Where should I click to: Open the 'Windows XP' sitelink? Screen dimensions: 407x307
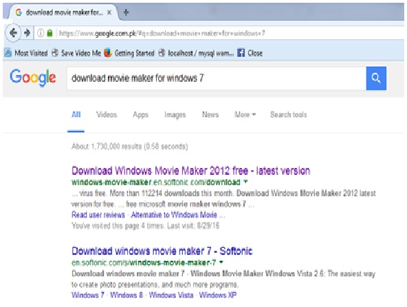pos(217,295)
